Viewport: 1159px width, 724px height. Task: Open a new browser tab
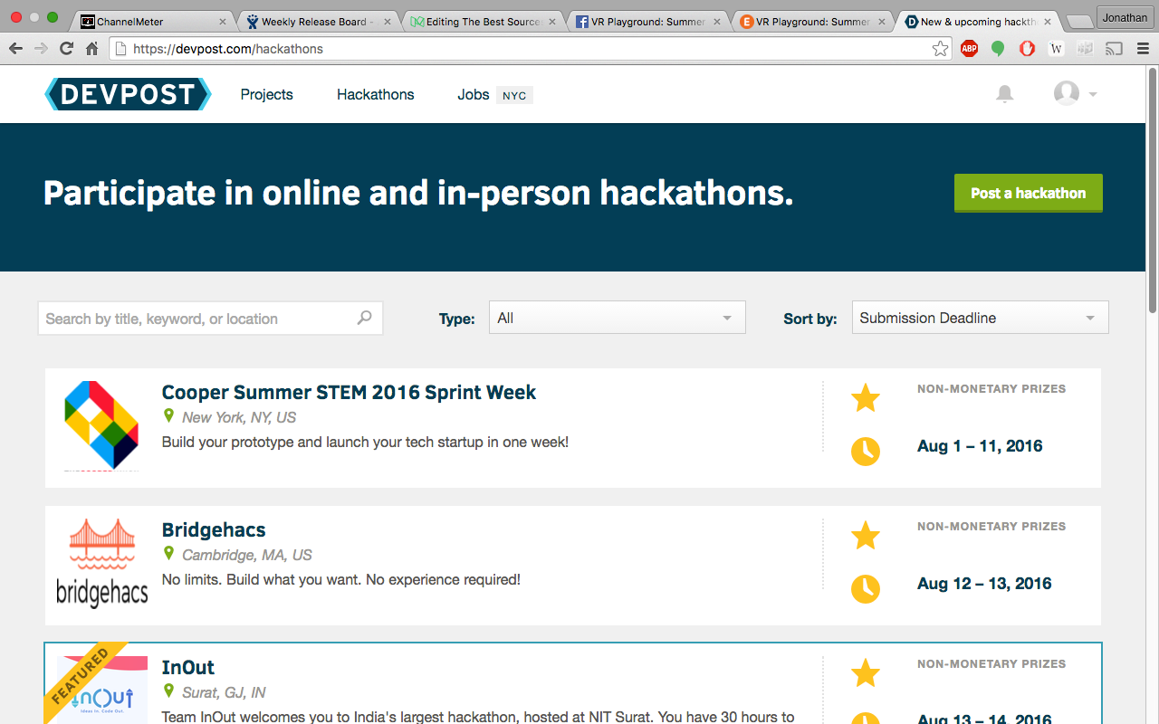click(x=1078, y=22)
